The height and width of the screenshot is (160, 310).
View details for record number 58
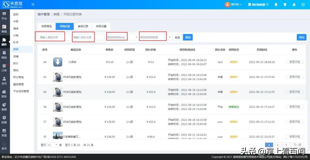pyautogui.click(x=294, y=107)
